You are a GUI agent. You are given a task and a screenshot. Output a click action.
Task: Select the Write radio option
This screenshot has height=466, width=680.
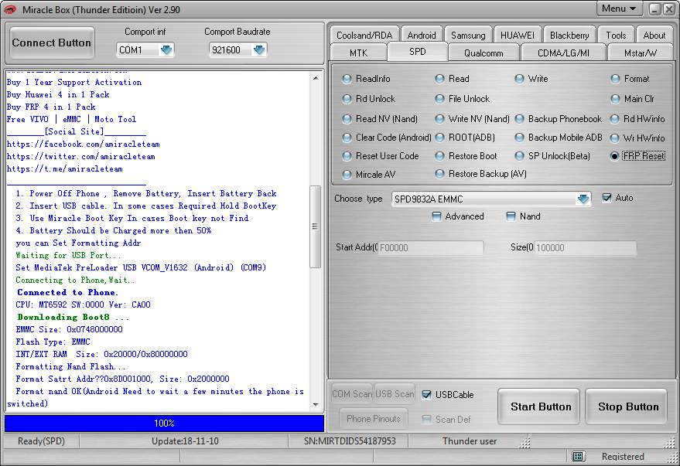click(531, 79)
